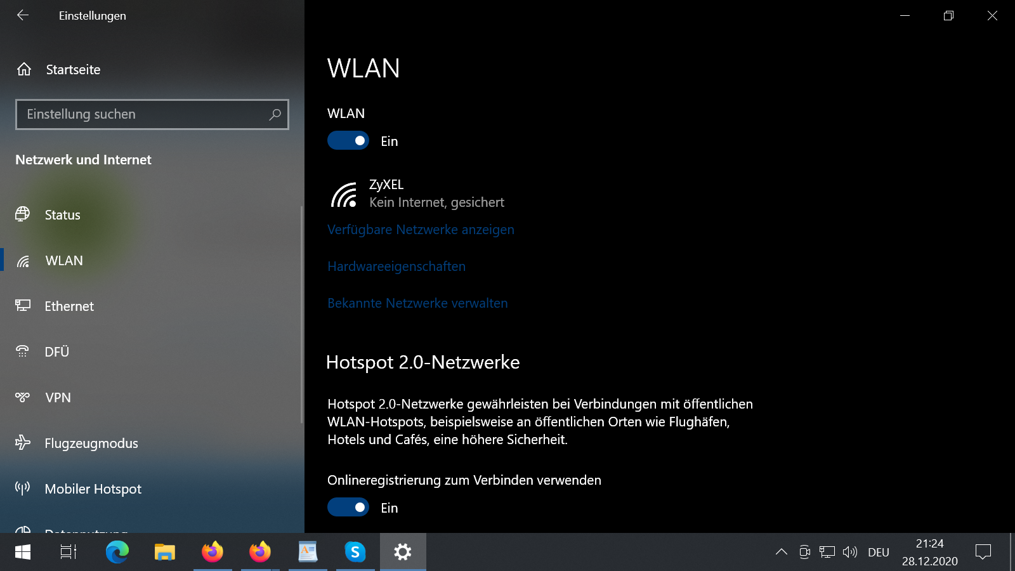The height and width of the screenshot is (571, 1015).
Task: Turn off the WLAN toggle
Action: 348,141
